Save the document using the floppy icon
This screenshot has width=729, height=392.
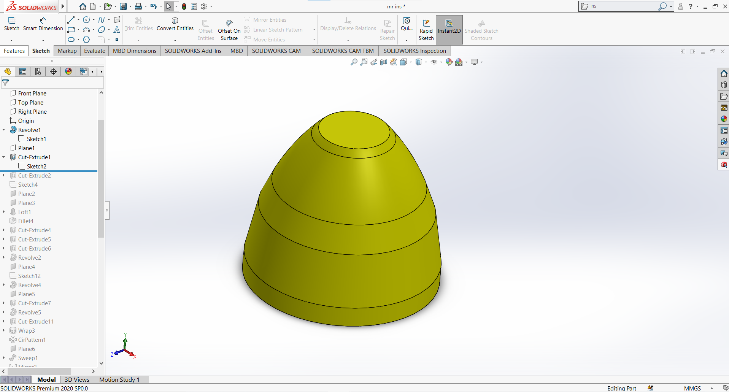point(123,6)
